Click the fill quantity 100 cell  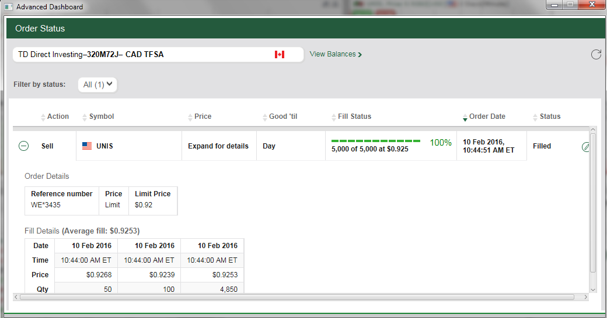[149, 289]
